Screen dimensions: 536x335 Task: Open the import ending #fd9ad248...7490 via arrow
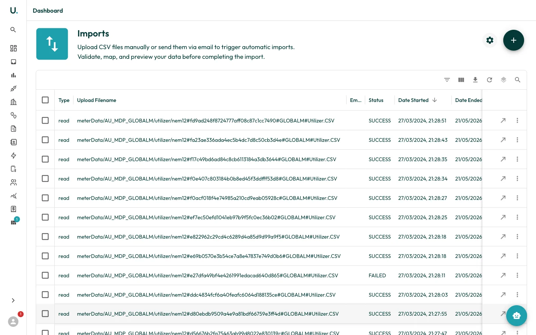[503, 121]
